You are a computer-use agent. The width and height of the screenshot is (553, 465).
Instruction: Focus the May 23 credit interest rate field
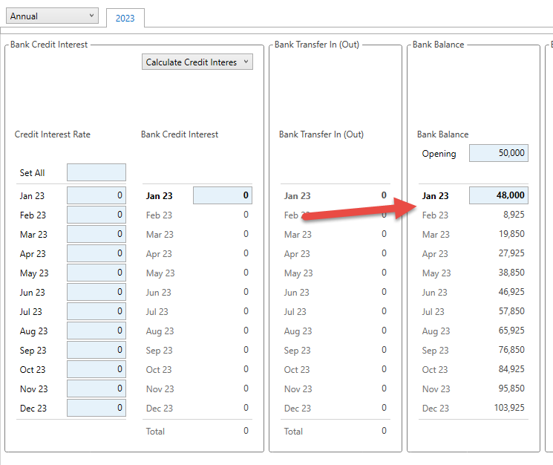[x=96, y=273]
